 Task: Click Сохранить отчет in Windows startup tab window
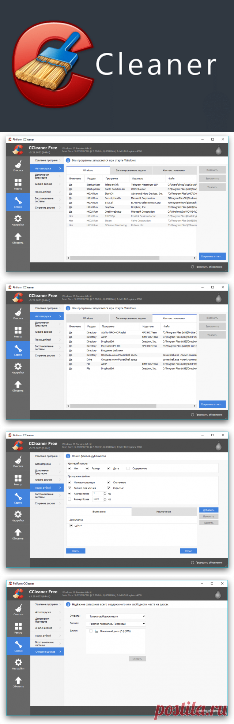pyautogui.click(x=212, y=256)
